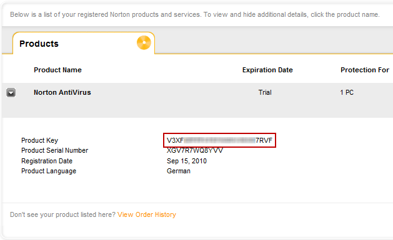Click the Product Language label

pyautogui.click(x=49, y=171)
